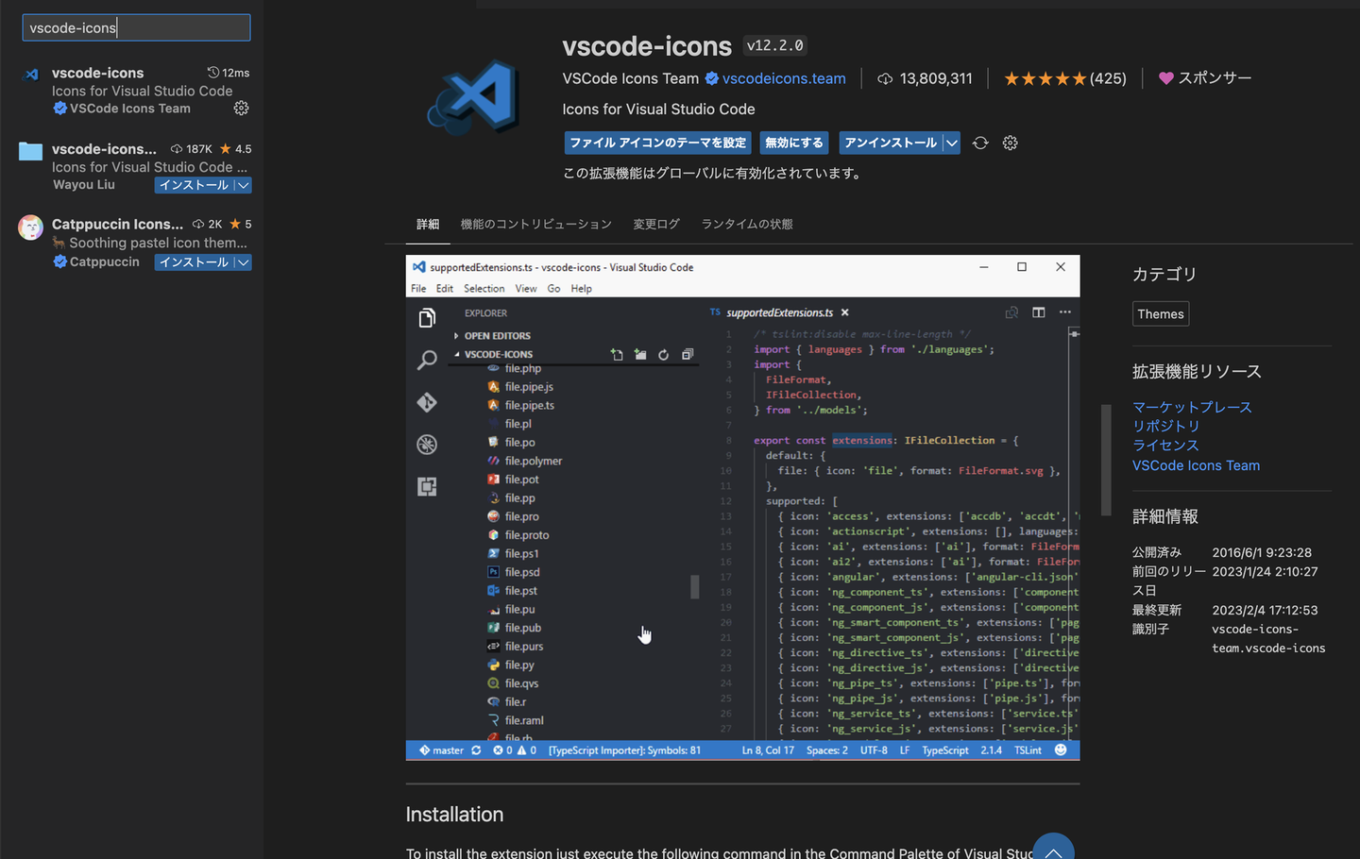The width and height of the screenshot is (1360, 859).
Task: Open the 機能のコントリビューション tab
Action: point(536,225)
